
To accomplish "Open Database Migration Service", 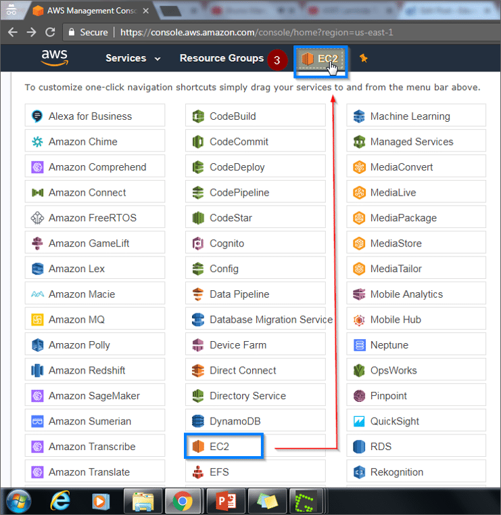I will tap(256, 319).
